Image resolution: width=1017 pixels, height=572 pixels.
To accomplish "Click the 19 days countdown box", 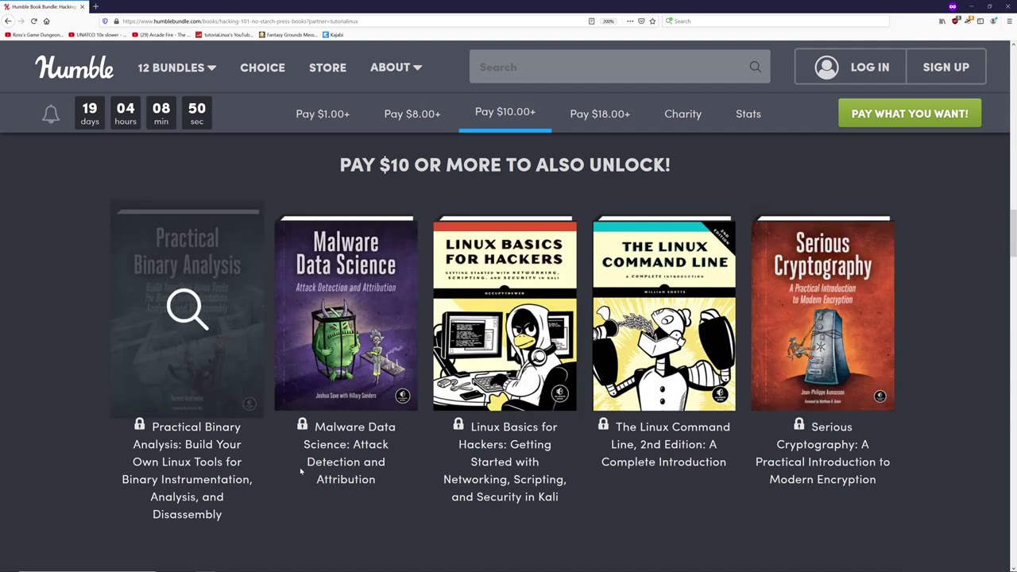I will click(90, 113).
